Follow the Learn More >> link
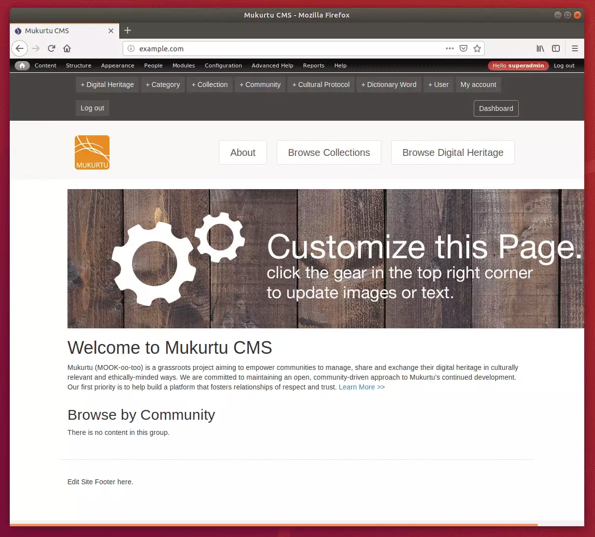The image size is (595, 537). point(362,387)
